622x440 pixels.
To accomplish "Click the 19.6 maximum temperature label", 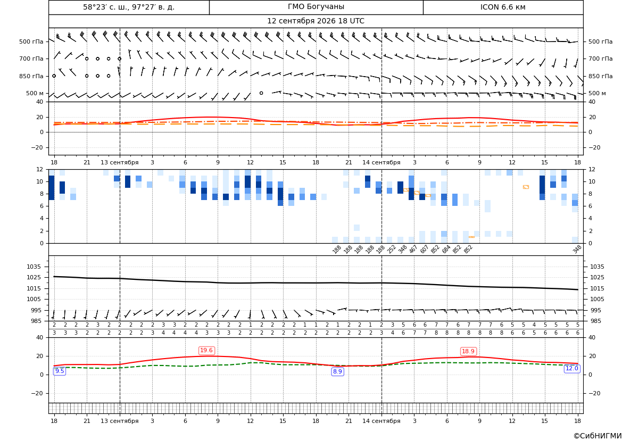I will [x=206, y=350].
